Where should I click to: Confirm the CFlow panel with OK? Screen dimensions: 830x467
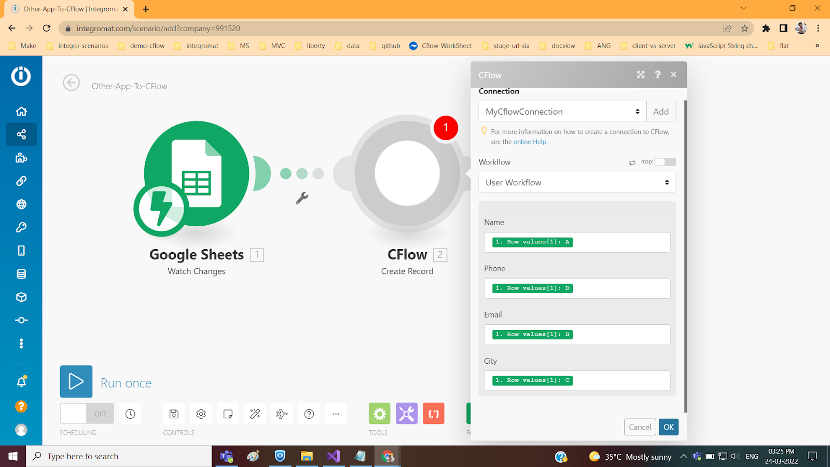coord(669,427)
